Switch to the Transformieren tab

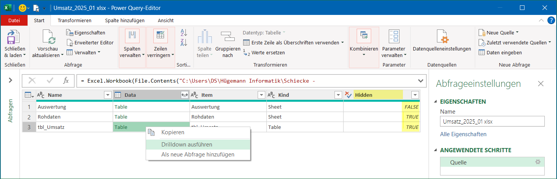(74, 20)
